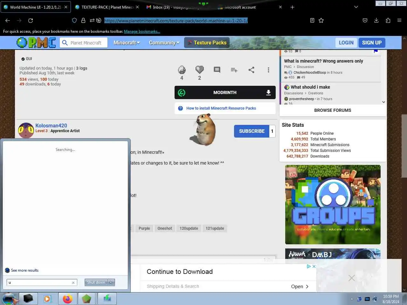This screenshot has height=305, width=407.
Task: Open Manage bookmarks link
Action: [142, 31]
